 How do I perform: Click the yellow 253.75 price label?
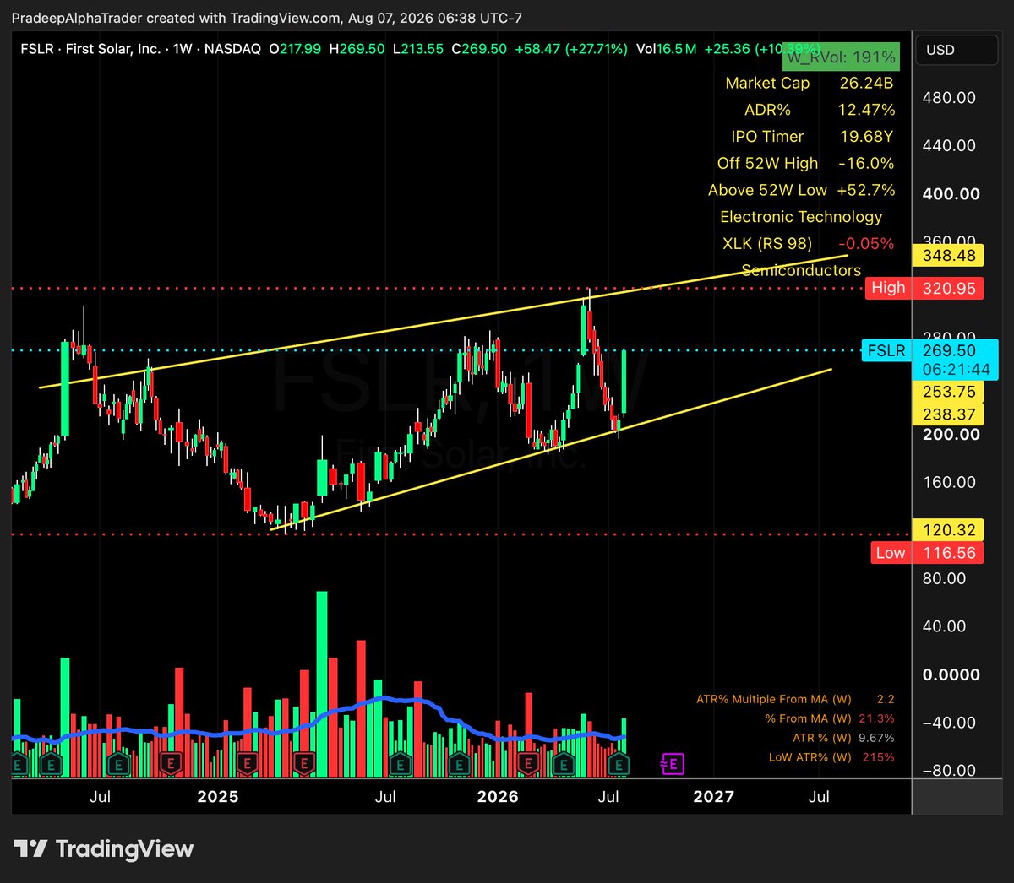948,392
